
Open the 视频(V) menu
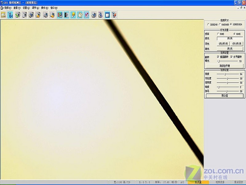(8, 8)
